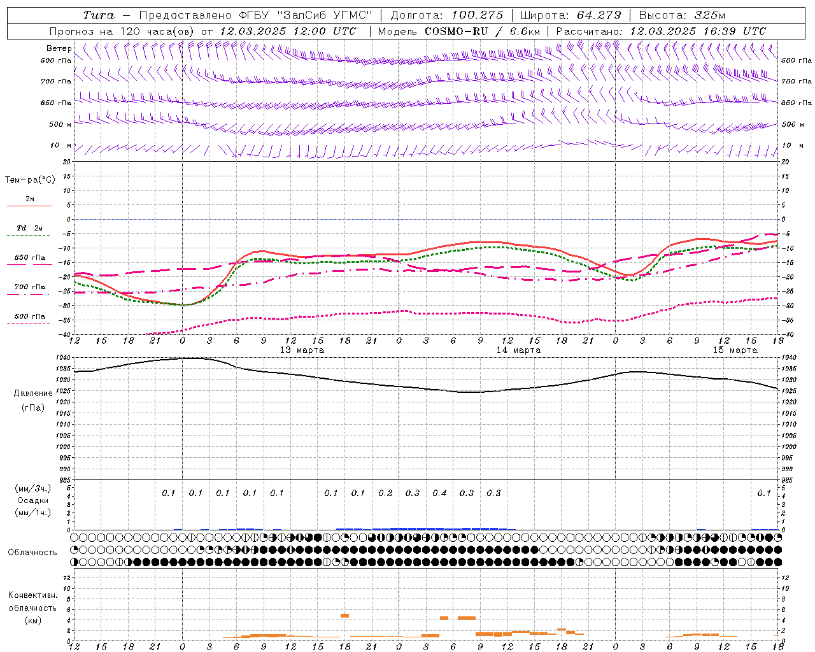Image resolution: width=815 pixels, height=652 pixels.
Task: Click the "(км)" unit label for convective clouds
Action: tap(32, 620)
